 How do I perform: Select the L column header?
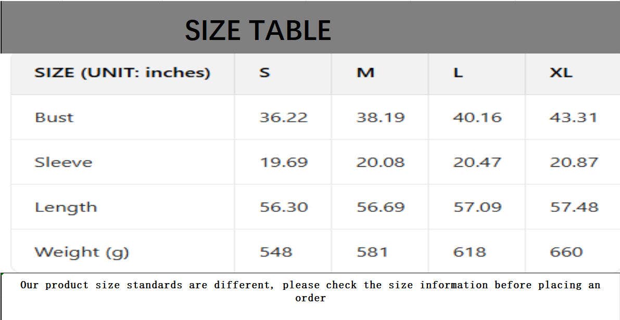click(458, 73)
